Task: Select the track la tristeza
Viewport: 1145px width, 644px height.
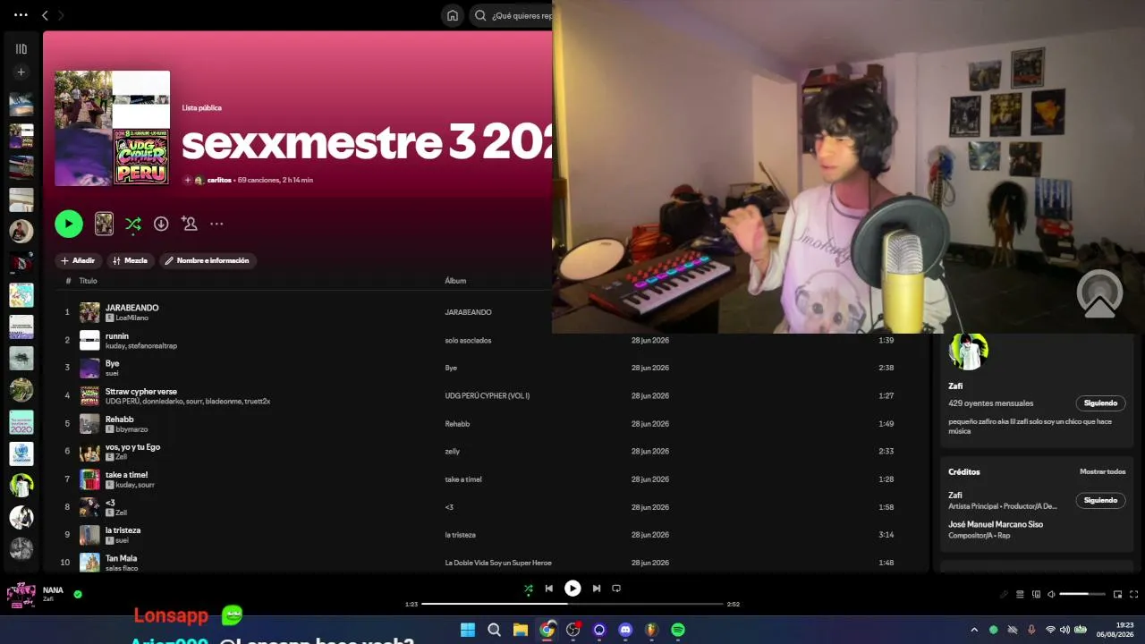Action: (x=123, y=530)
